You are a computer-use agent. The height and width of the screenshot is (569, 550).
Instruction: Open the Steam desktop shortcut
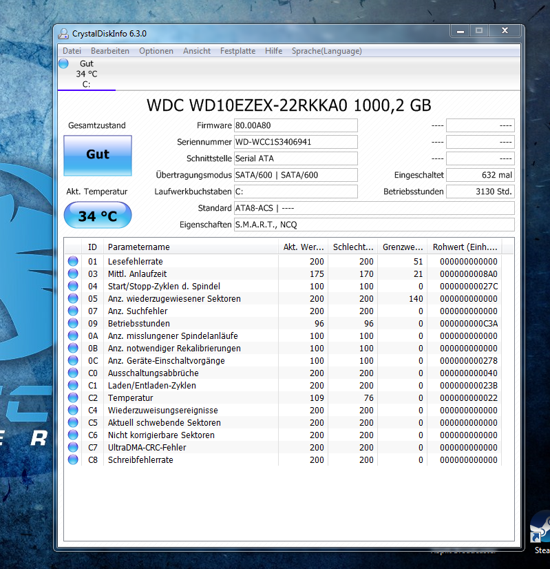click(x=540, y=533)
